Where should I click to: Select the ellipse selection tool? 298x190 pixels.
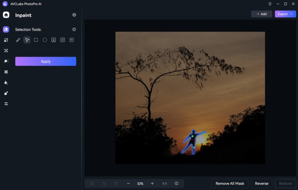45,40
